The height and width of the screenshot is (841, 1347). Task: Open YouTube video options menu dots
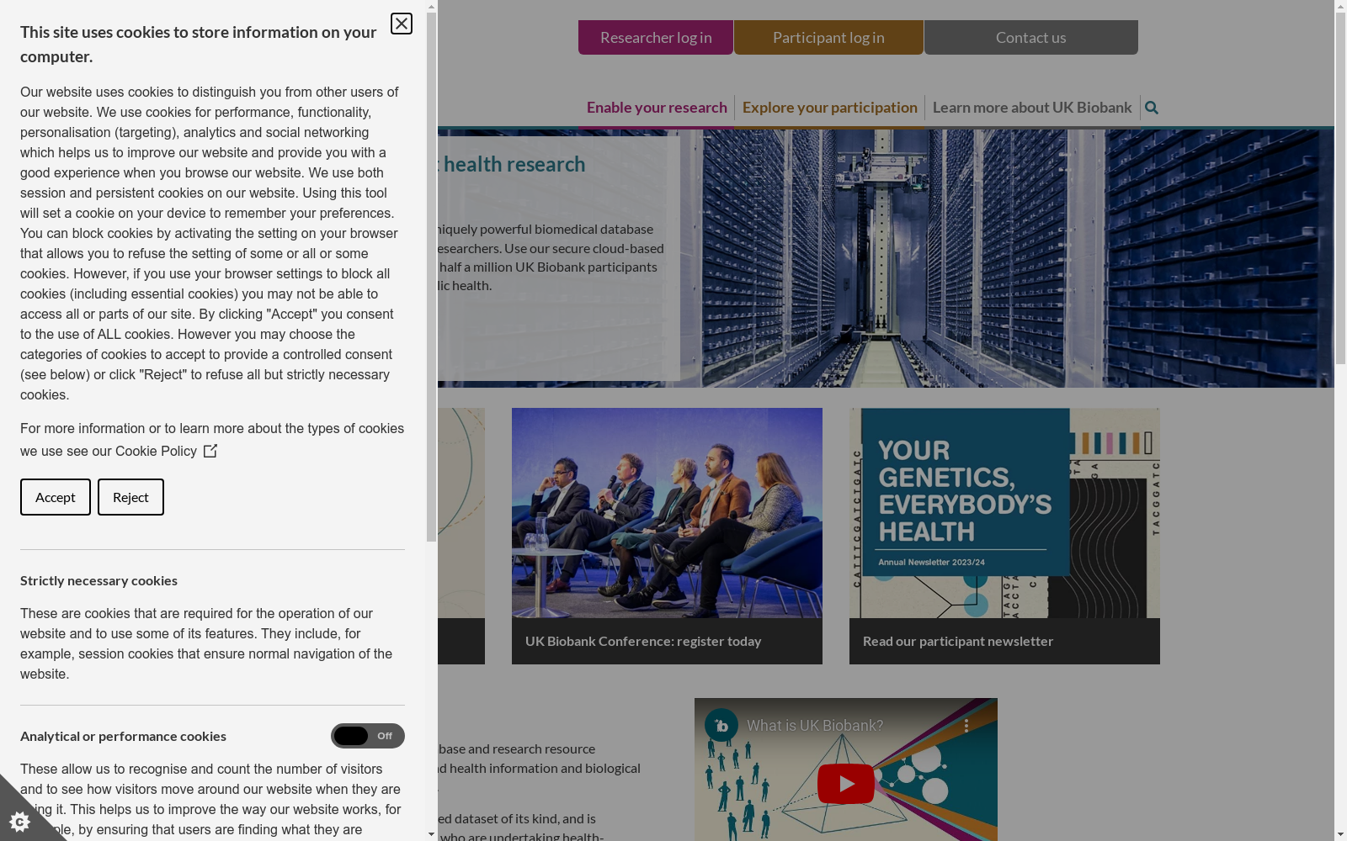point(966,725)
